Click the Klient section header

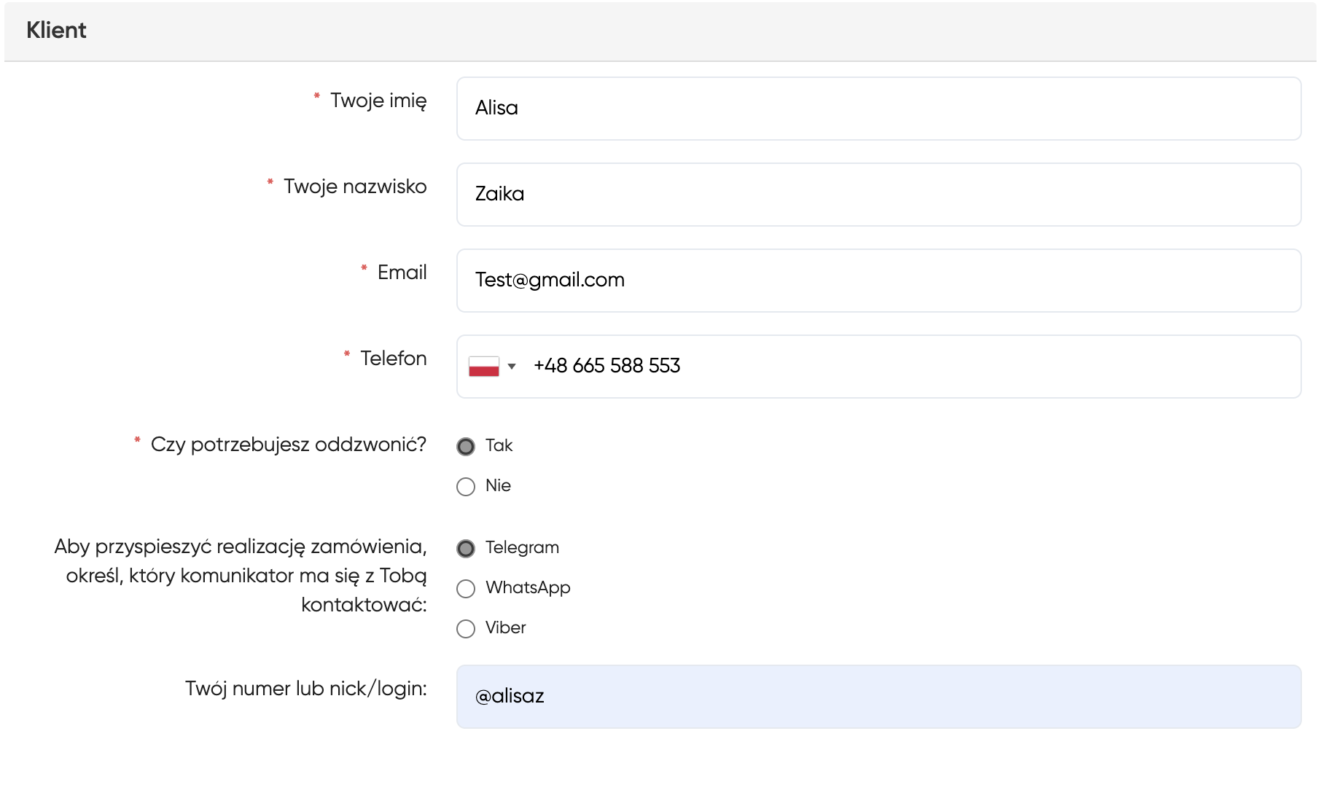[56, 31]
